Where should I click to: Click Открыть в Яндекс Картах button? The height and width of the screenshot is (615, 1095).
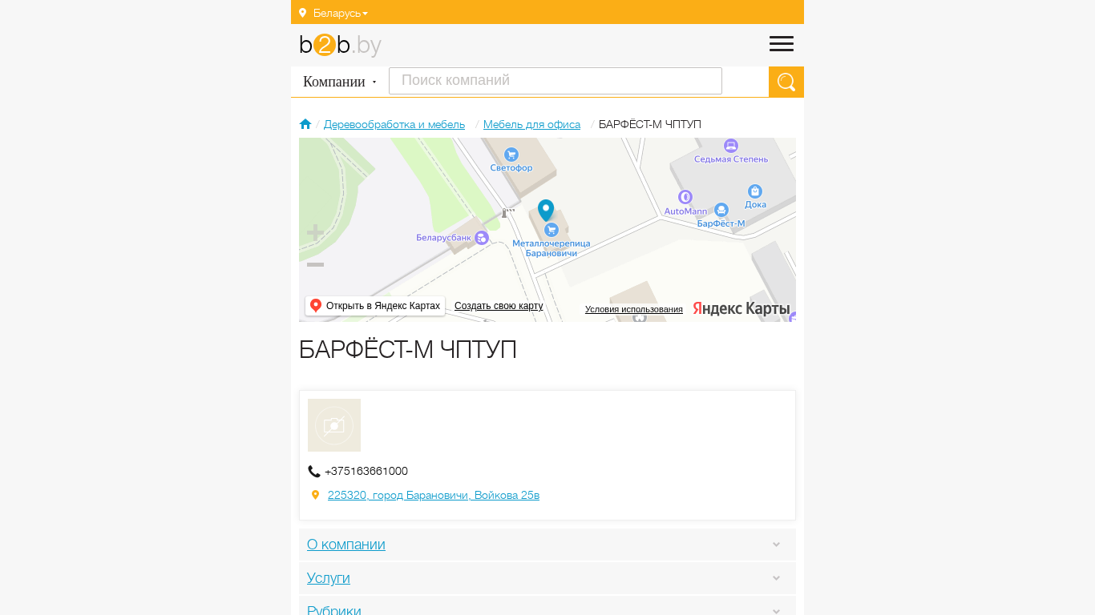375,306
